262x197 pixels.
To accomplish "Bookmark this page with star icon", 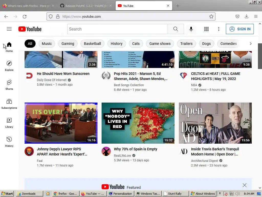I will point(211,16).
